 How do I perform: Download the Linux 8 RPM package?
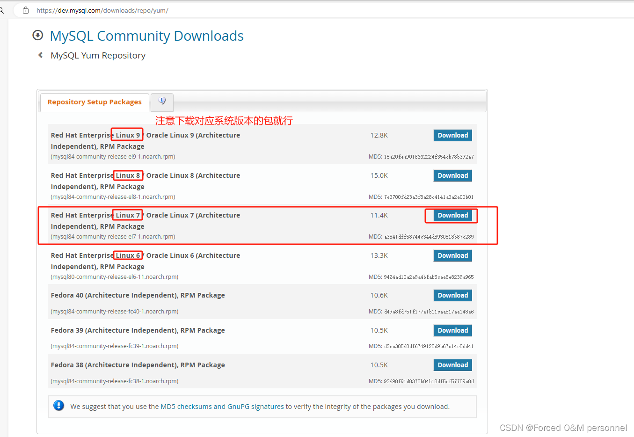click(x=452, y=175)
